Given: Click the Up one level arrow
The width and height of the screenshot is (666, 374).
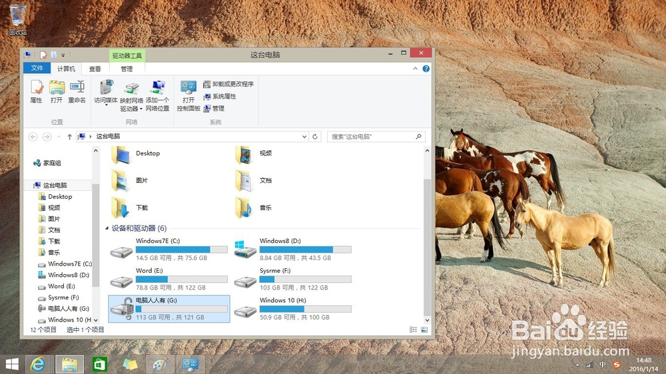Looking at the screenshot, I should coord(70,136).
